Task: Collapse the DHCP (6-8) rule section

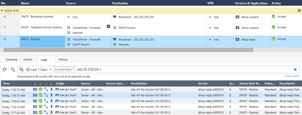Action: click(2, 11)
